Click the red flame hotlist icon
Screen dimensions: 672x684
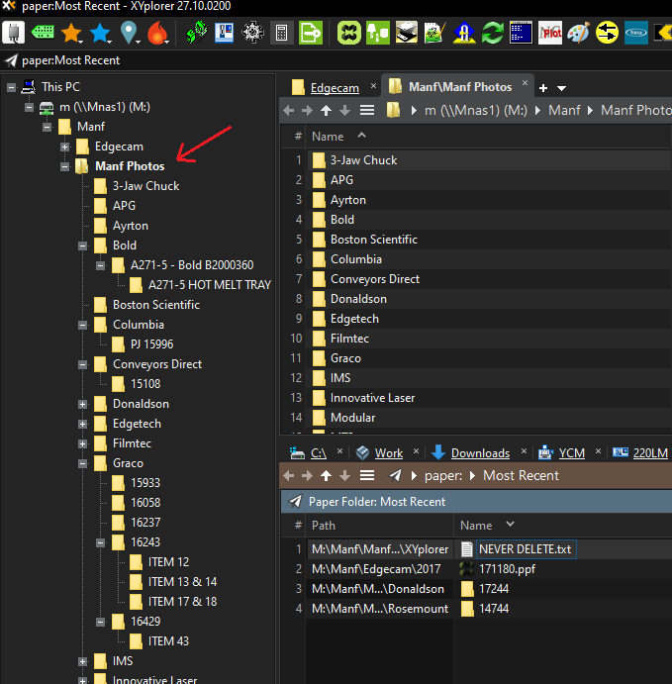click(156, 33)
